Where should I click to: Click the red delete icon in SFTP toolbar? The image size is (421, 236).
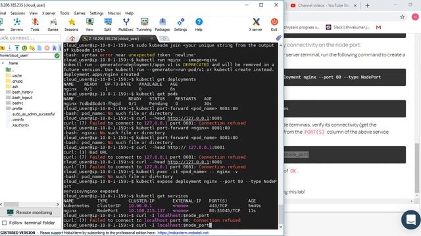(x=47, y=48)
